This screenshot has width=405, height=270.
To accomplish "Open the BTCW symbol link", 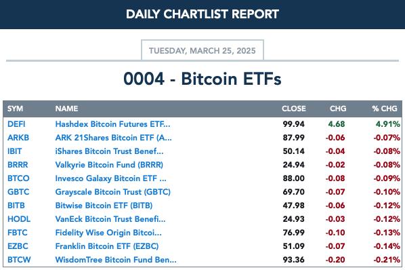I will pyautogui.click(x=19, y=260).
